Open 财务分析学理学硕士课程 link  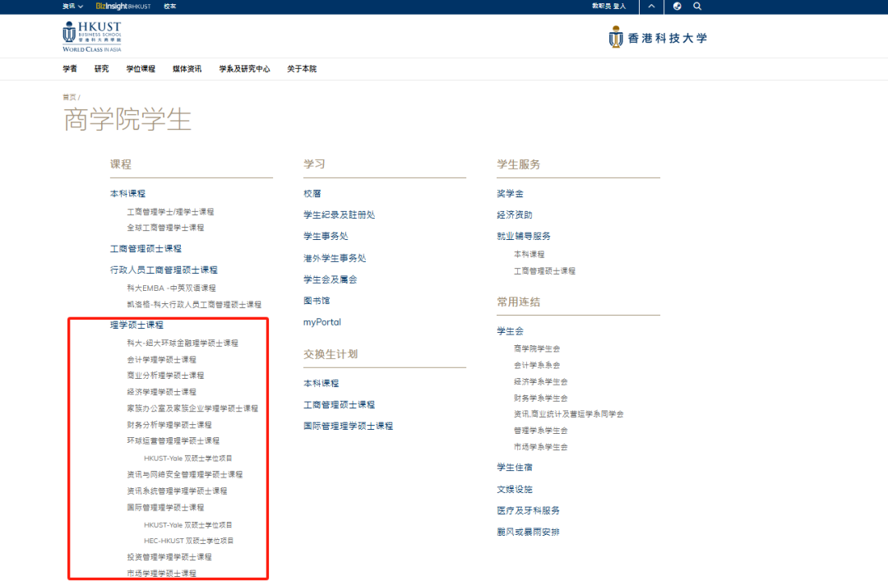pyautogui.click(x=169, y=425)
